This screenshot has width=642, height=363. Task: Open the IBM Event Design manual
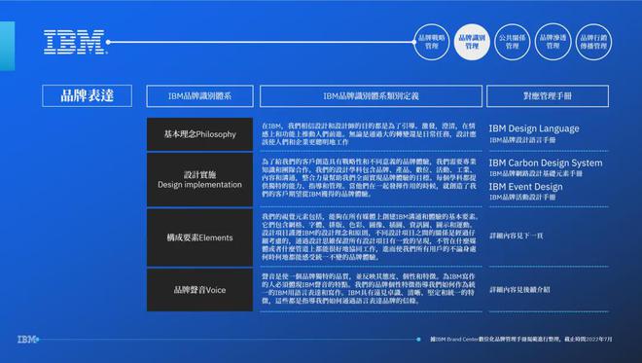525,187
